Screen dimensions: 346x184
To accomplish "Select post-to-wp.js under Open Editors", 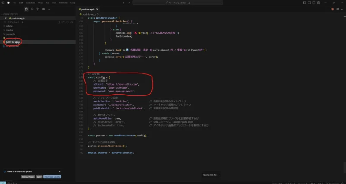I will [x=18, y=18].
